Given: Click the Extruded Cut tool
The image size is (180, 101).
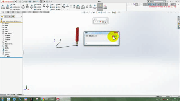Looking at the screenshot, I should point(23,7).
